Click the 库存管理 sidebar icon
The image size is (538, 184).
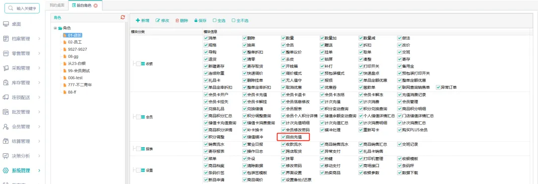(6, 83)
